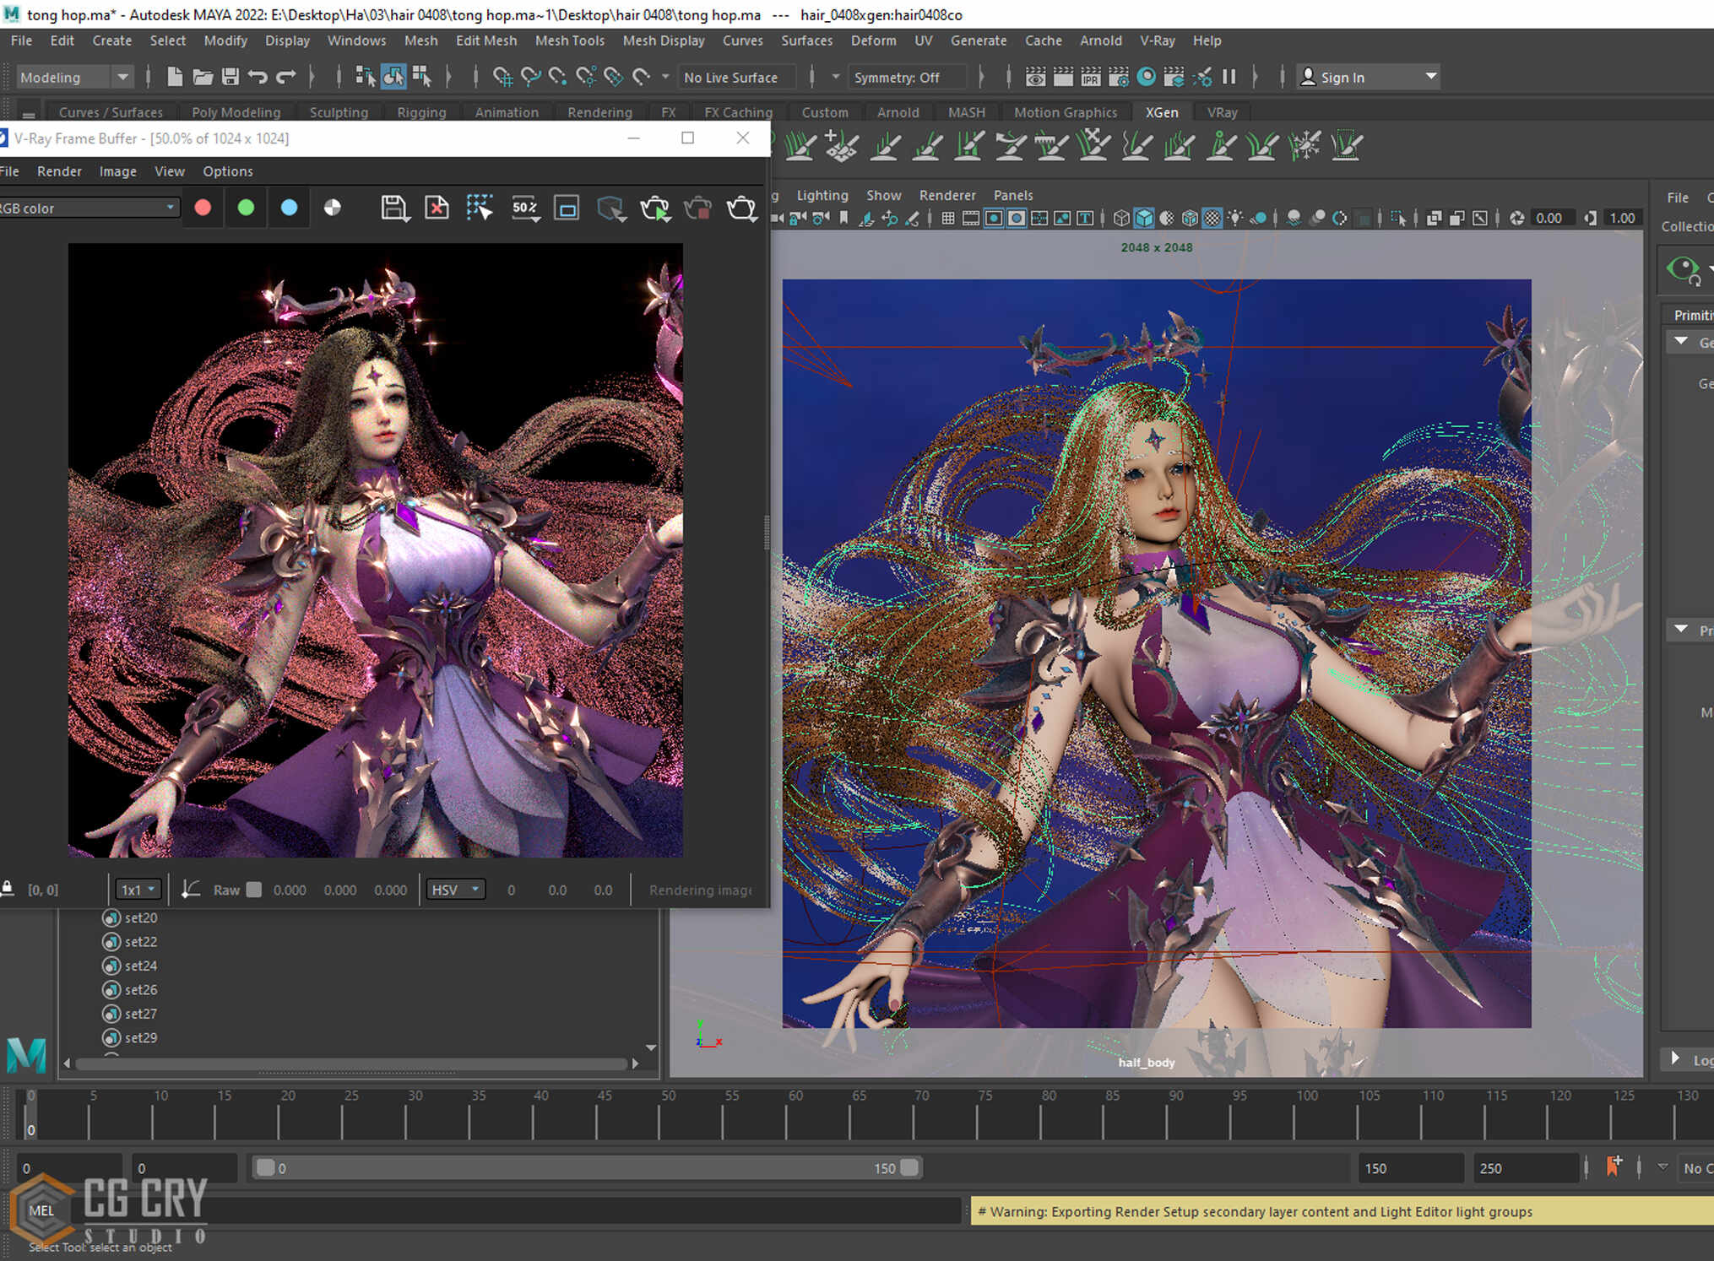Start V-Ray interactive render teapot with play arrow
The height and width of the screenshot is (1261, 1714).
[x=655, y=208]
